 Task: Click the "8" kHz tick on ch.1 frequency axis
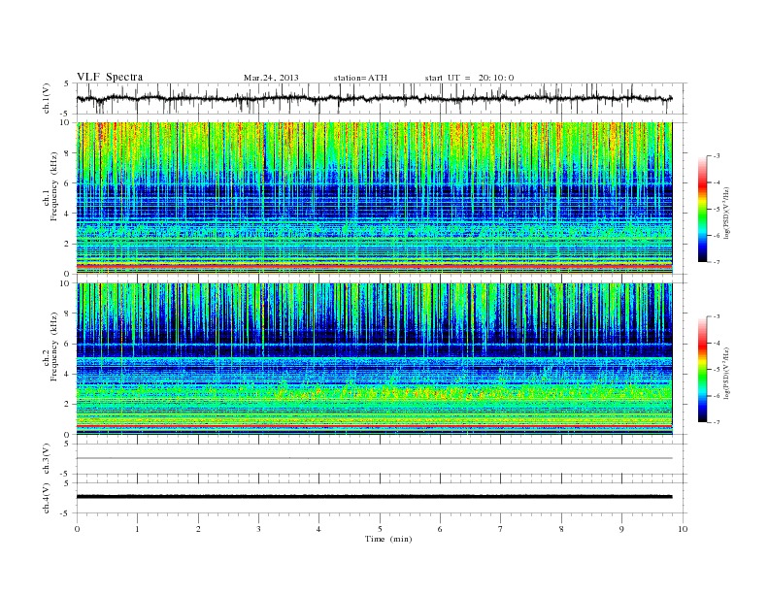coord(67,153)
